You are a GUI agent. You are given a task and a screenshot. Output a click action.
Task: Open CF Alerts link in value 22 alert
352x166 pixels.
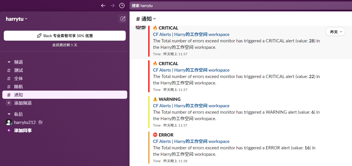(191, 70)
